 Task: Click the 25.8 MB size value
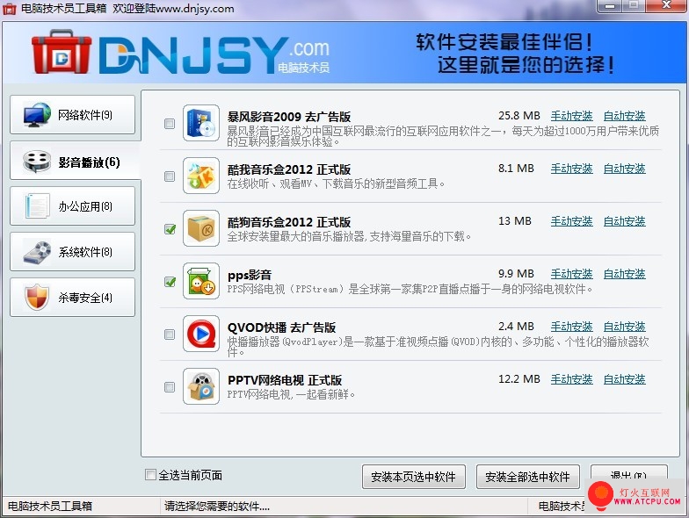519,116
